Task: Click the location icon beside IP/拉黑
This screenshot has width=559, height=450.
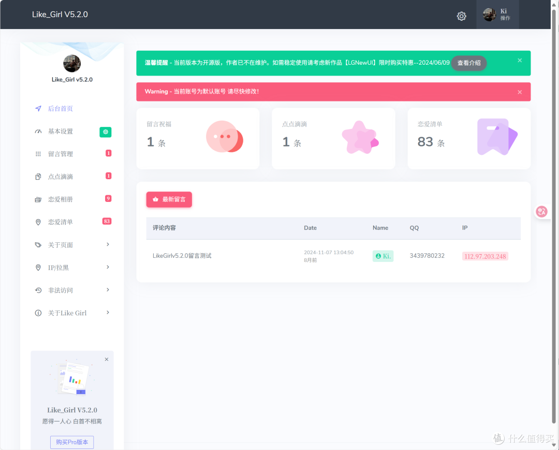Action: [38, 267]
